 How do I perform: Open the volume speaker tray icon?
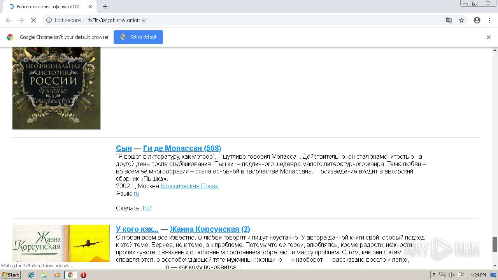[452, 275]
